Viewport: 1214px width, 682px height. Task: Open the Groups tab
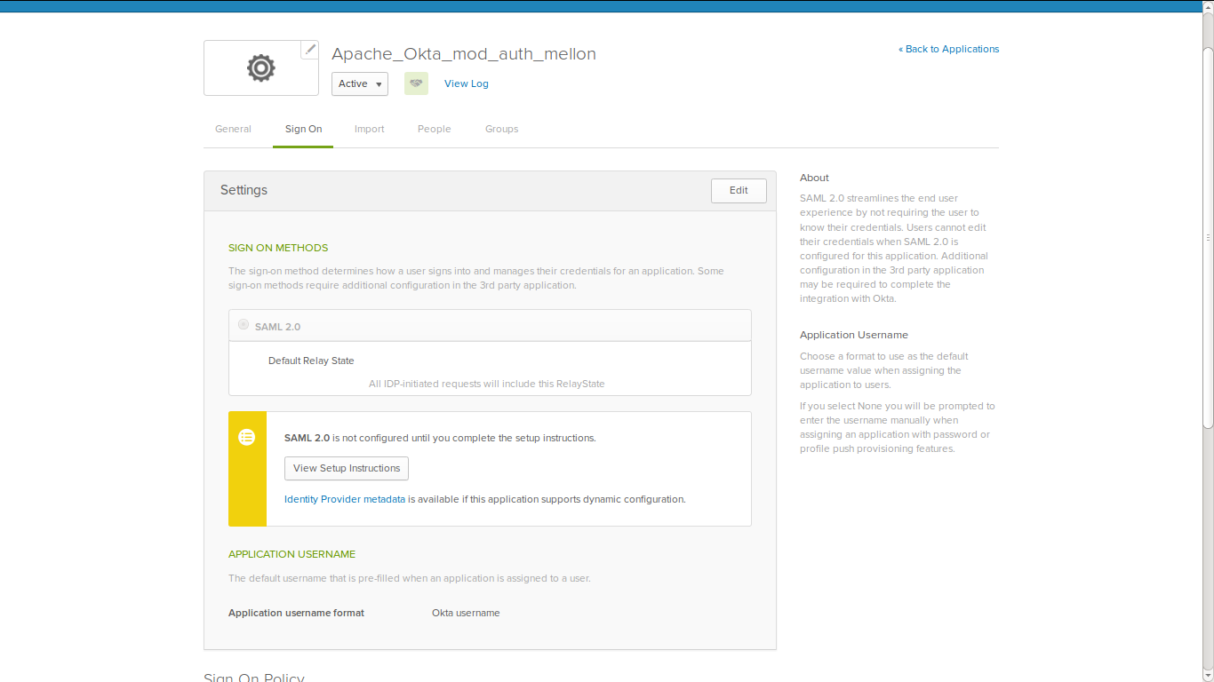tap(501, 129)
